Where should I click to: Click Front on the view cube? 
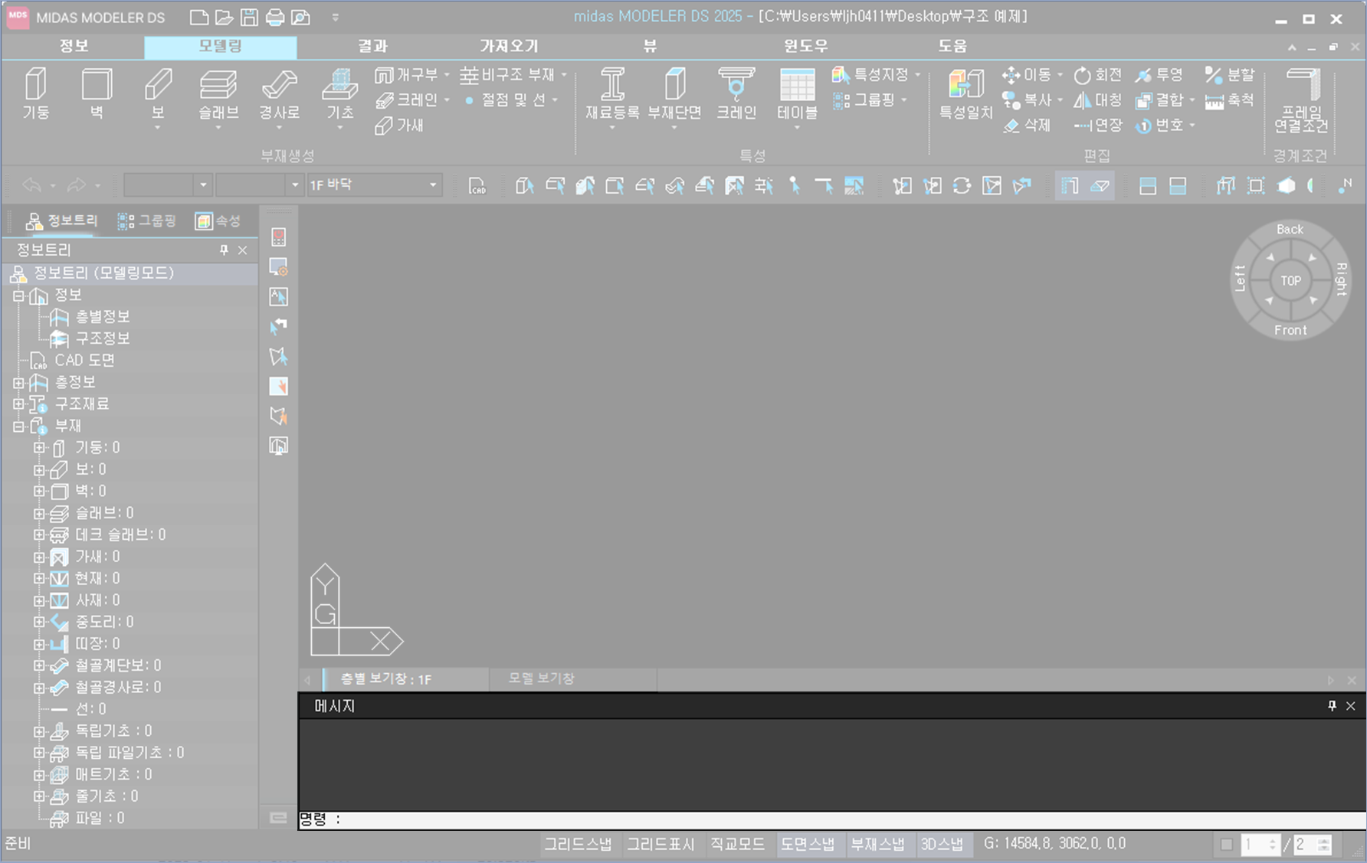1290,330
